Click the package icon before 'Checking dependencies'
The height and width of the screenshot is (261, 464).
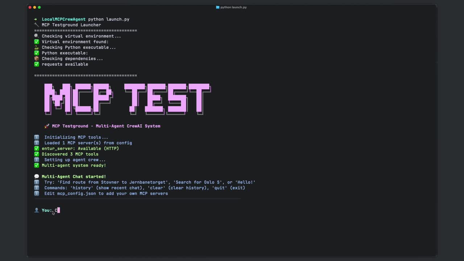tap(36, 59)
